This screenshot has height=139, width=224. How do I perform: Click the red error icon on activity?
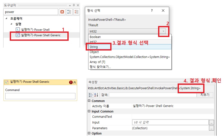tap(71, 82)
